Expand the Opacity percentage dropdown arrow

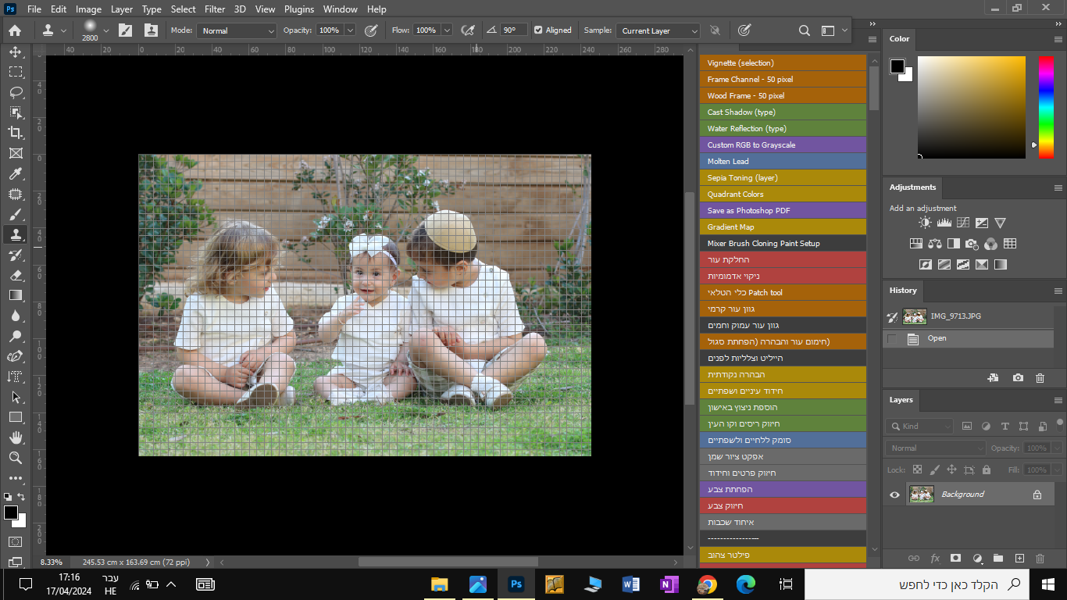point(350,30)
